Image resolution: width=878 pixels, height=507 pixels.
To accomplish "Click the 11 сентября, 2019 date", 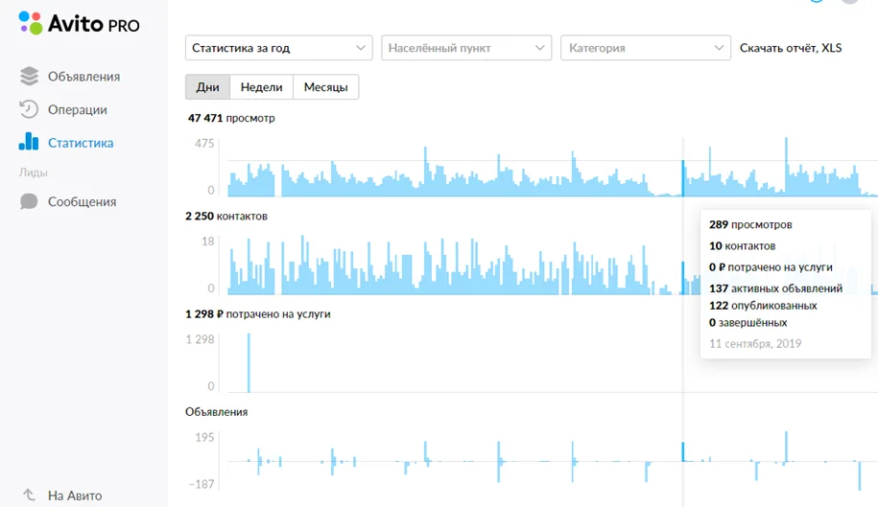I will [x=755, y=344].
